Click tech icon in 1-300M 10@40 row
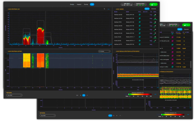196x121 pixels. pyautogui.click(x=173, y=48)
